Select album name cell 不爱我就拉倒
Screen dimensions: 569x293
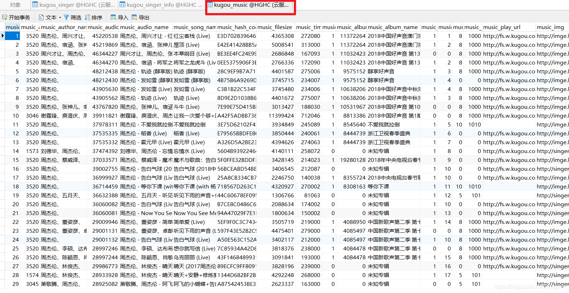393,124
